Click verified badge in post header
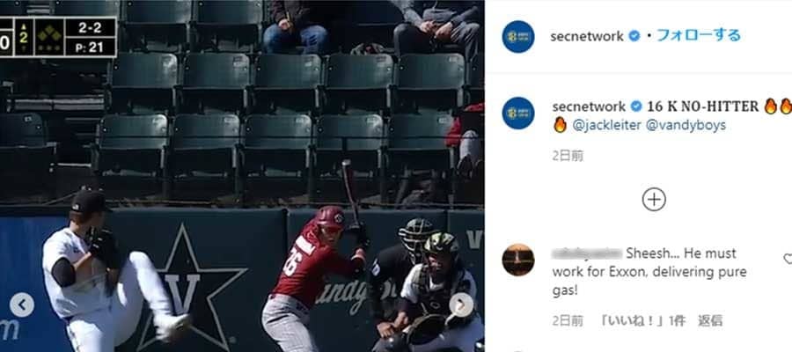This screenshot has width=792, height=352. [x=634, y=36]
